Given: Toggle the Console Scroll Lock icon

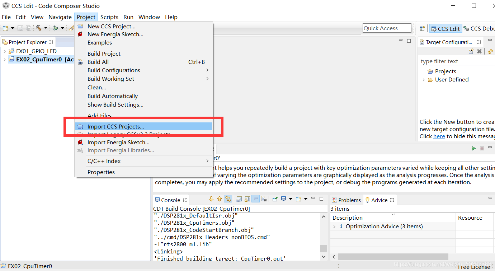Looking at the screenshot, I should [x=247, y=199].
